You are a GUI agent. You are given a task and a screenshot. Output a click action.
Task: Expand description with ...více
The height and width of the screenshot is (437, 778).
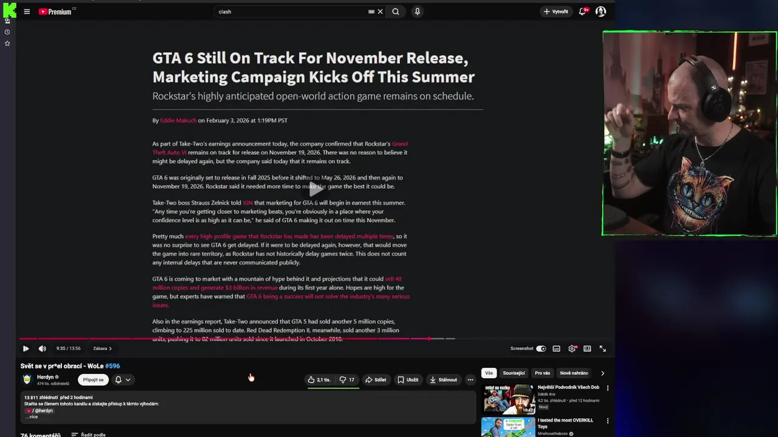[x=32, y=417]
